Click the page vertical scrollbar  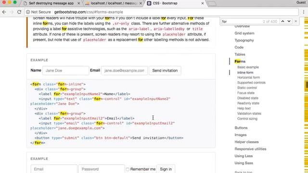coord(306,95)
